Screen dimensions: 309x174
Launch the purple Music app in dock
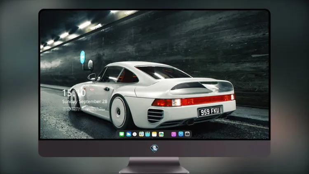173,134
